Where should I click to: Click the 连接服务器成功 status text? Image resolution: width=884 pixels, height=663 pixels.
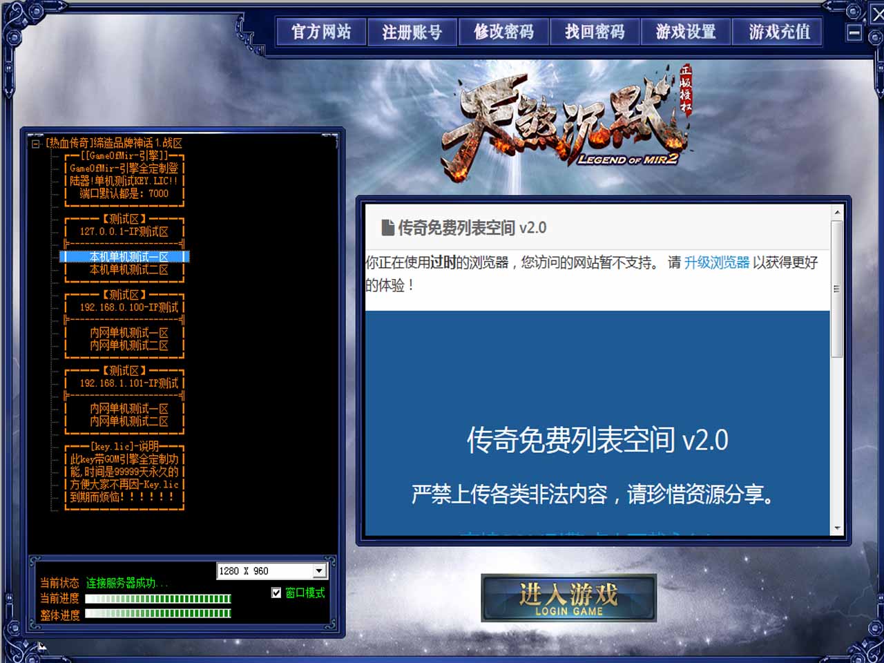coord(126,583)
